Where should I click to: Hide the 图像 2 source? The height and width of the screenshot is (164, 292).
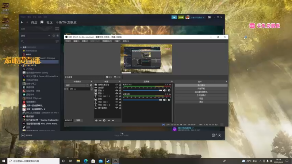[116, 93]
